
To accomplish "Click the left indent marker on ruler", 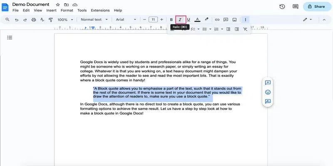I will [x=93, y=28].
